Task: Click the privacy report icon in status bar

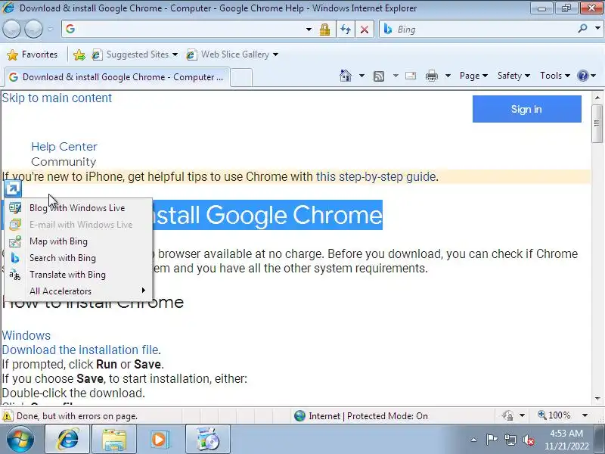Action: pyautogui.click(x=507, y=415)
